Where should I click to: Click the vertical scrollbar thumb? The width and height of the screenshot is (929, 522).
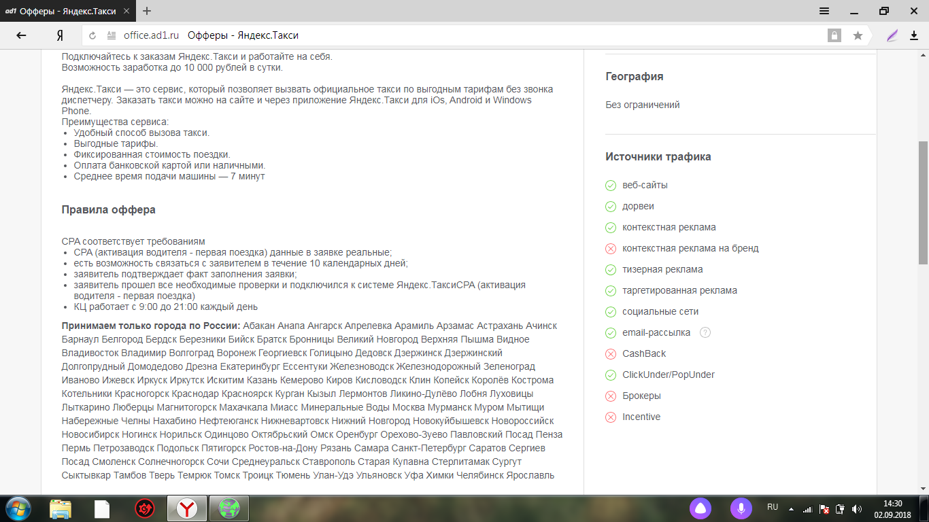[924, 203]
